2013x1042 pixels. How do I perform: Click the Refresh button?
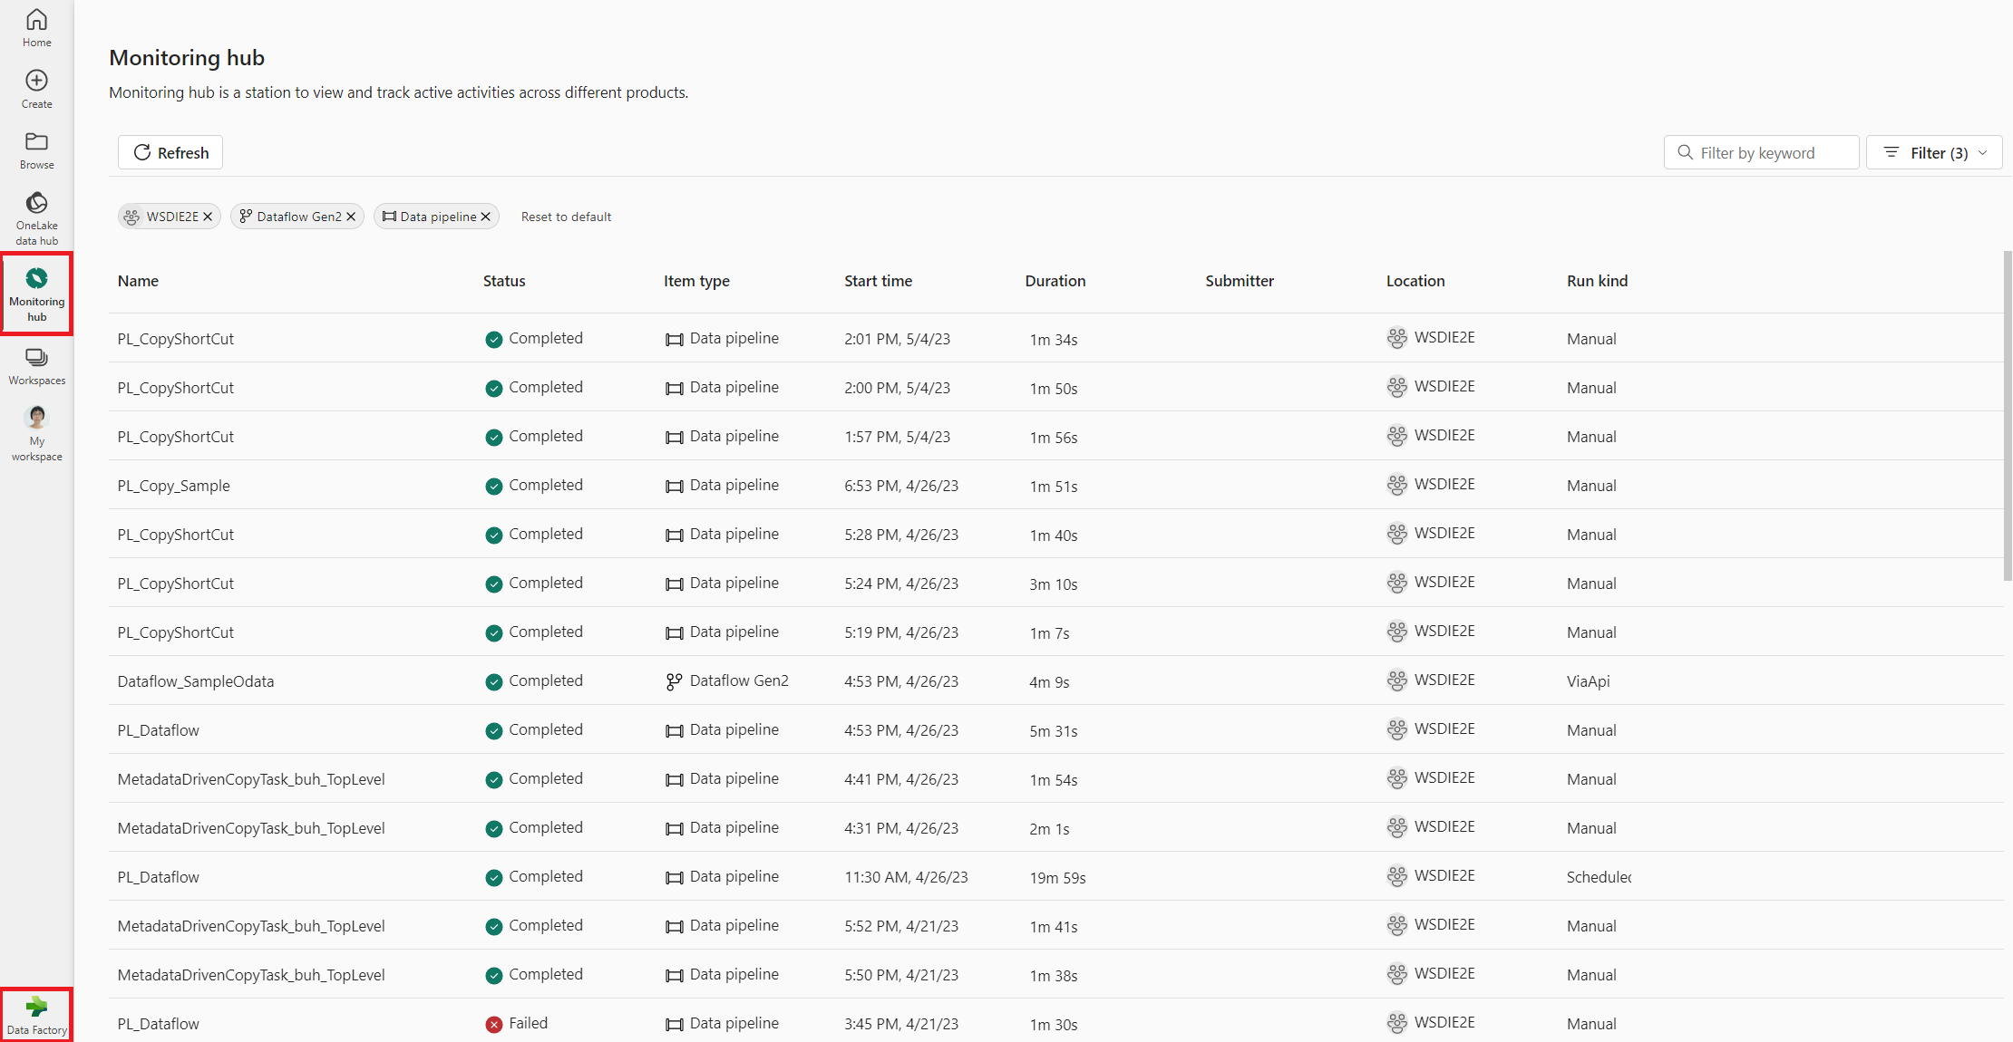tap(170, 152)
